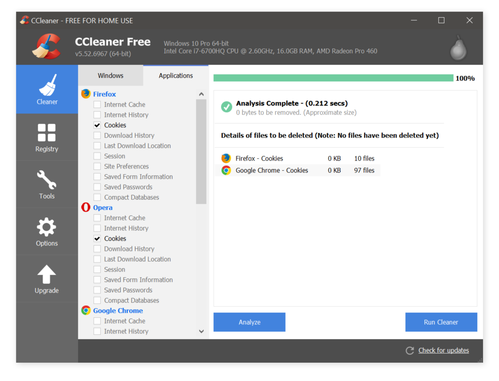
Task: Select the Google Chrome group heading
Action: 118,310
